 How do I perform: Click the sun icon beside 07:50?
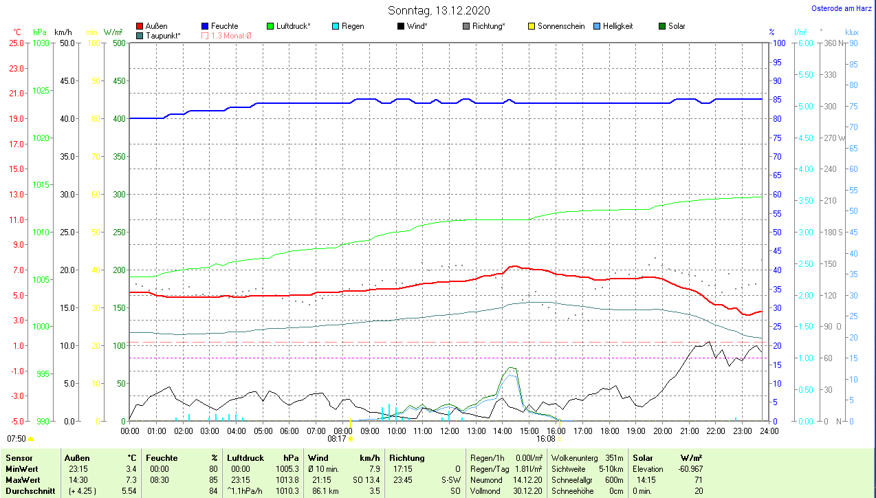click(31, 438)
